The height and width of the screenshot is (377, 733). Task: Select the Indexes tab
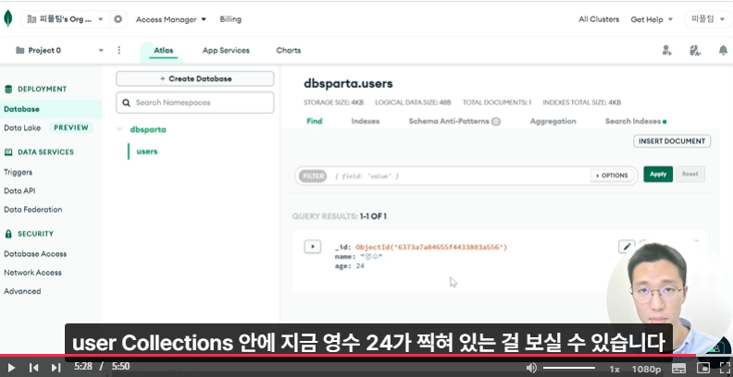click(365, 121)
